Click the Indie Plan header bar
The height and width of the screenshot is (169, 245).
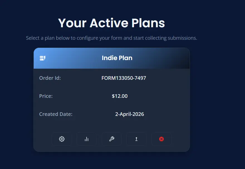(111, 58)
